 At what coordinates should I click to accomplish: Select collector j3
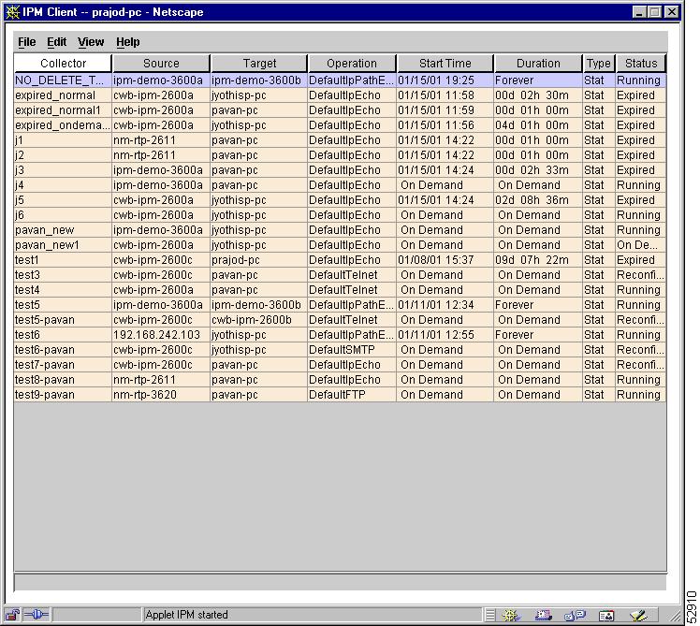(x=340, y=170)
